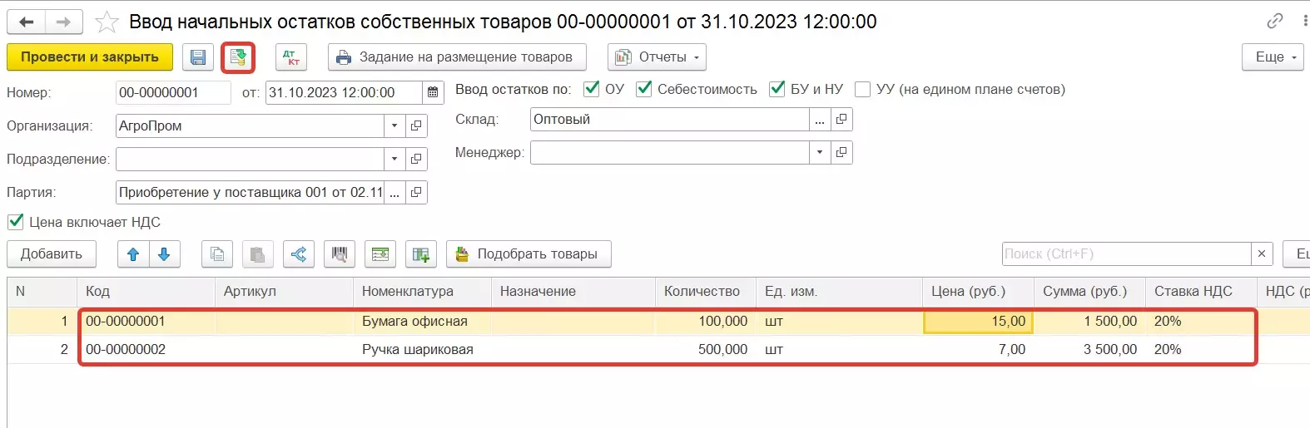The height and width of the screenshot is (428, 1310).
Task: Click the copy rows icon in table toolbar
Action: point(217,254)
